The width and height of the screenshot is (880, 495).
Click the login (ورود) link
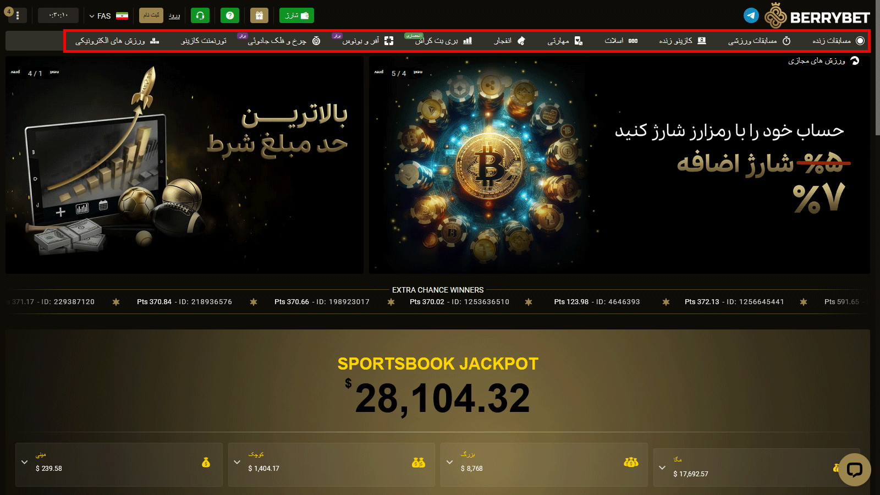[x=174, y=16]
